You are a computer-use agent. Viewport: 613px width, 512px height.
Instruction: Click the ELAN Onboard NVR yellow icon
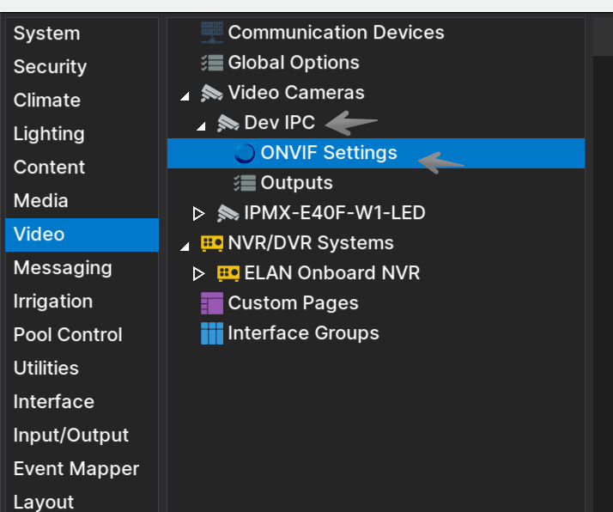(x=228, y=273)
